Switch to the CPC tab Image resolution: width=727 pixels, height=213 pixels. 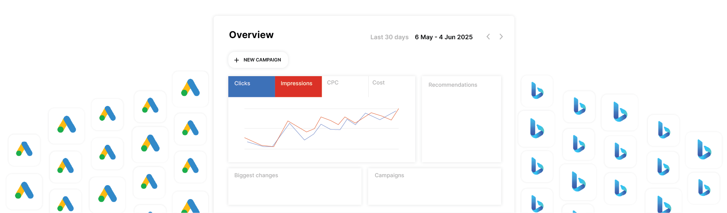pyautogui.click(x=345, y=86)
